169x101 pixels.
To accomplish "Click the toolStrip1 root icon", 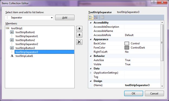I will coord(8,28).
